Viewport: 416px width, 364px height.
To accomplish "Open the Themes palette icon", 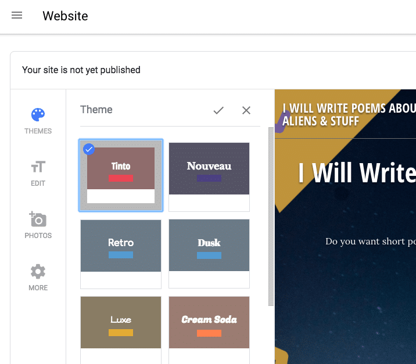I will 38,115.
